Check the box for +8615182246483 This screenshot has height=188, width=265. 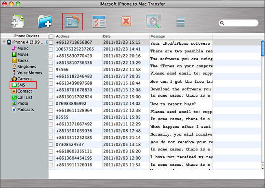coord(51,76)
